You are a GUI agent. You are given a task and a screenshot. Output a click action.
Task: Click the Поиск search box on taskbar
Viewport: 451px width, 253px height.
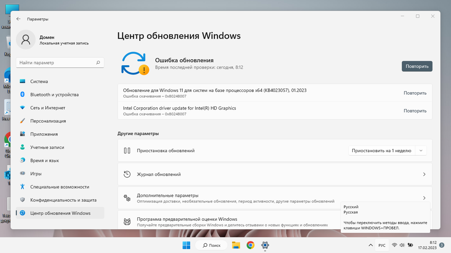(212, 245)
